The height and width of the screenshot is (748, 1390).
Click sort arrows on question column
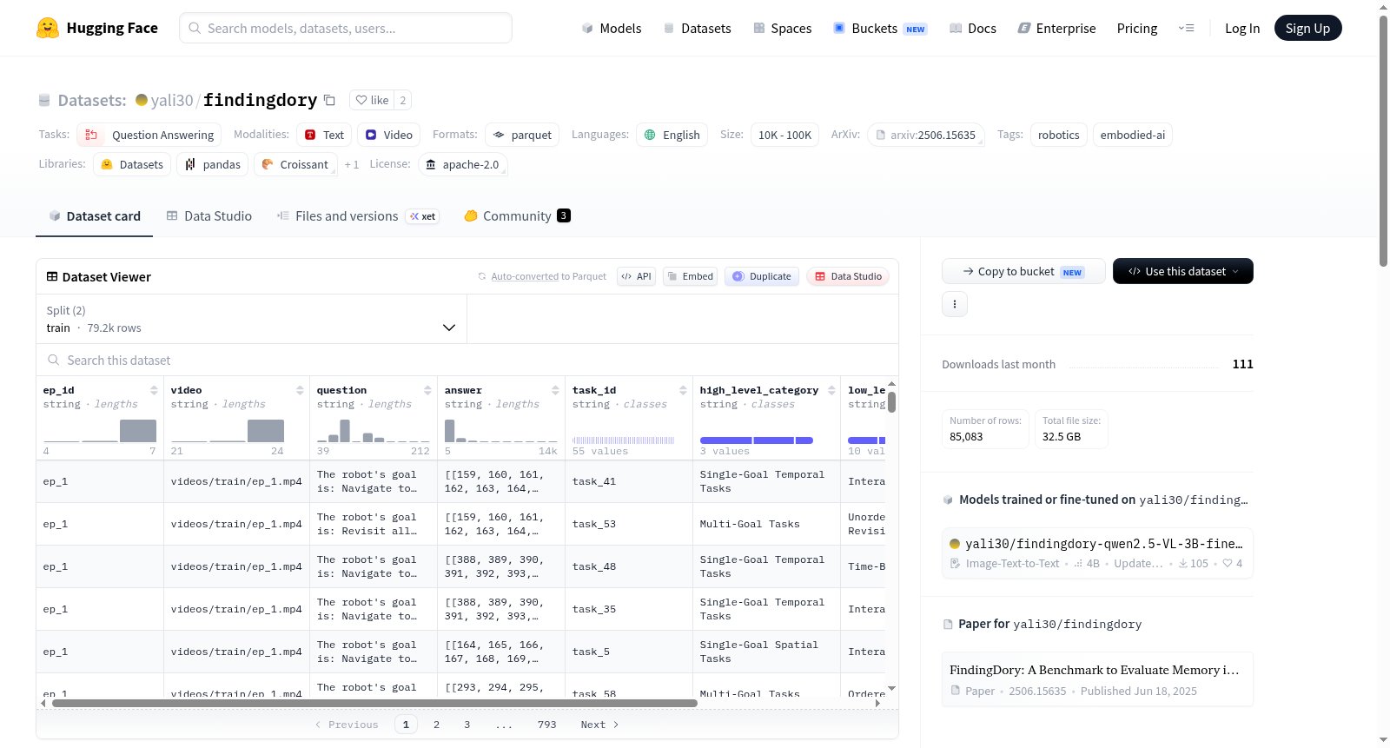click(427, 390)
